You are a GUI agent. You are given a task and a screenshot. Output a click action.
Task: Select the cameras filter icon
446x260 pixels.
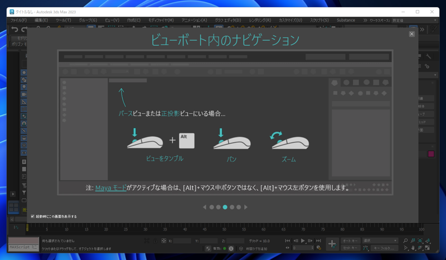click(x=24, y=94)
